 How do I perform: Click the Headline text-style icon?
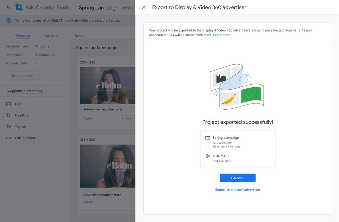pos(8,115)
